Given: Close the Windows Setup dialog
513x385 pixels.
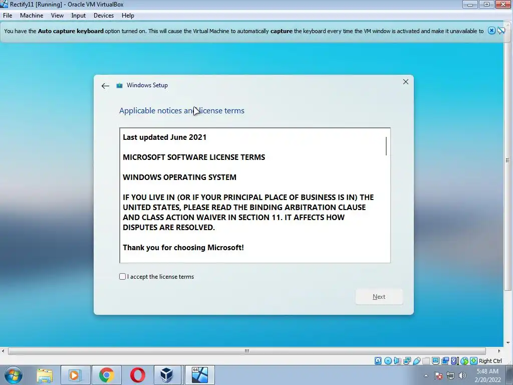Looking at the screenshot, I should (406, 82).
